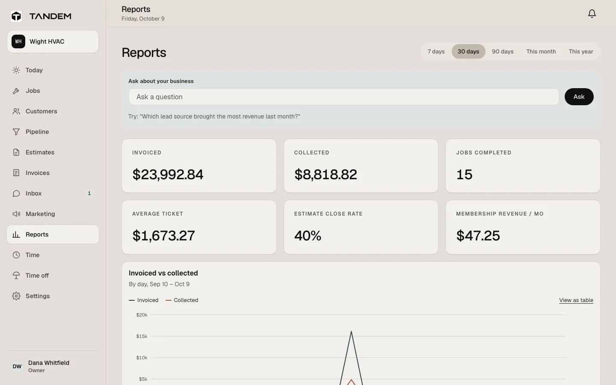Open the Pipeline page

[x=53, y=132]
